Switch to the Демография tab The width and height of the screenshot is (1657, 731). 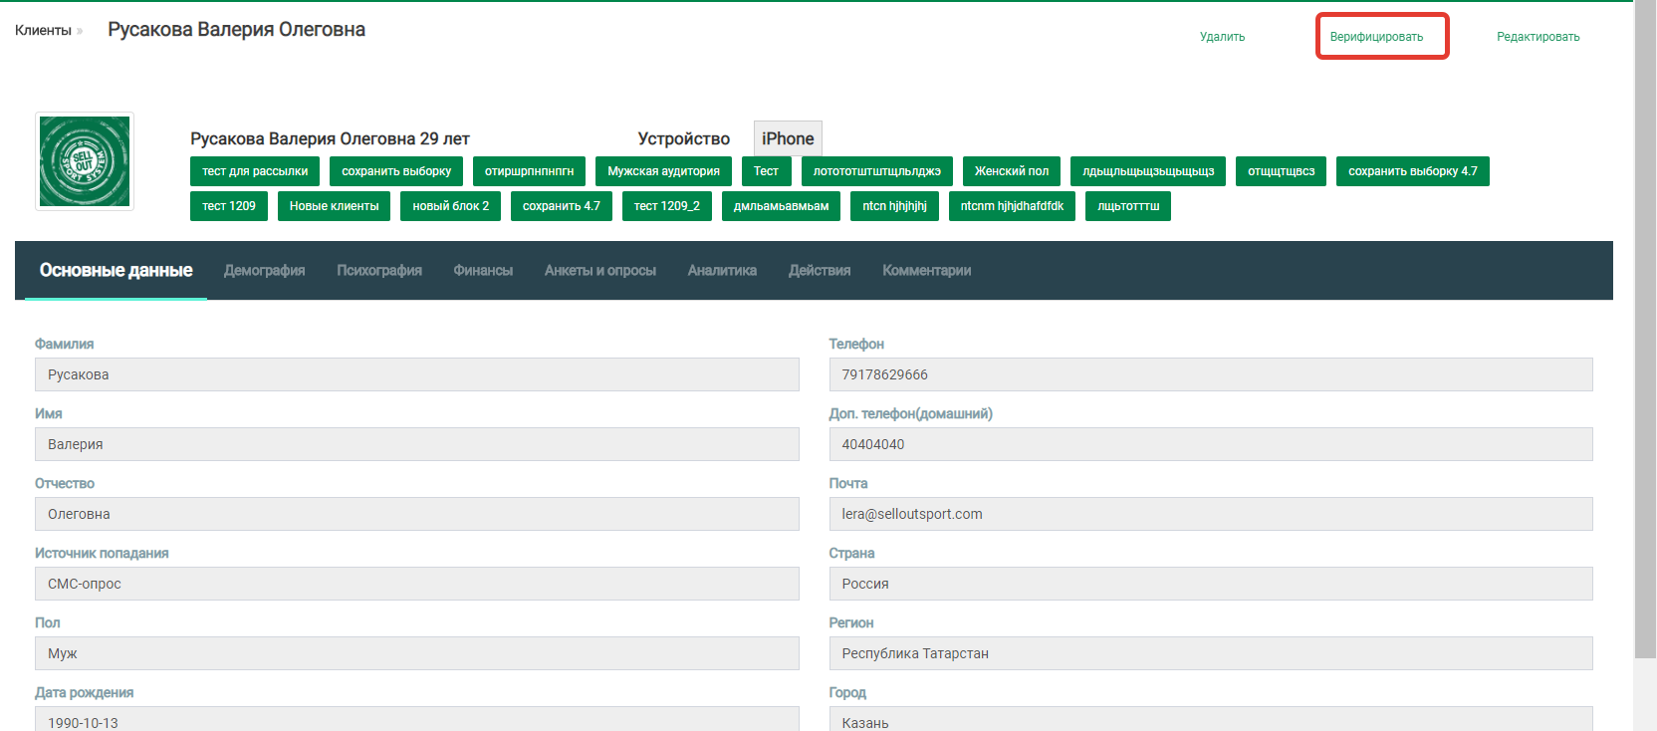264,270
